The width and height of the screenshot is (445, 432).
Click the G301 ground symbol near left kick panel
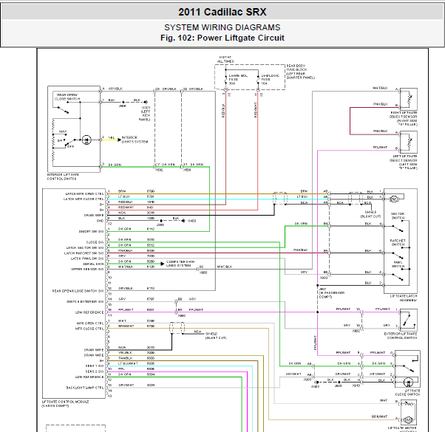[146, 102]
